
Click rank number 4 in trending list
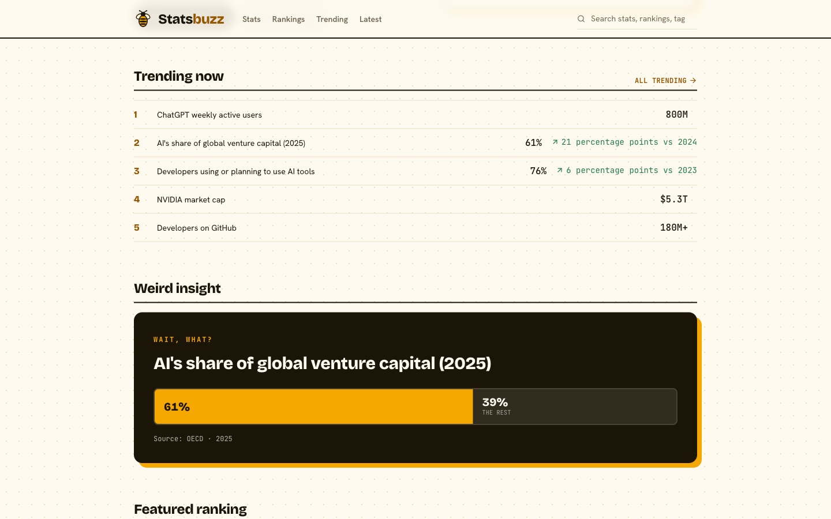coord(137,200)
